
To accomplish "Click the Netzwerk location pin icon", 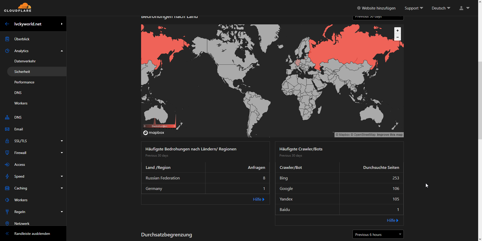I will (x=7, y=224).
